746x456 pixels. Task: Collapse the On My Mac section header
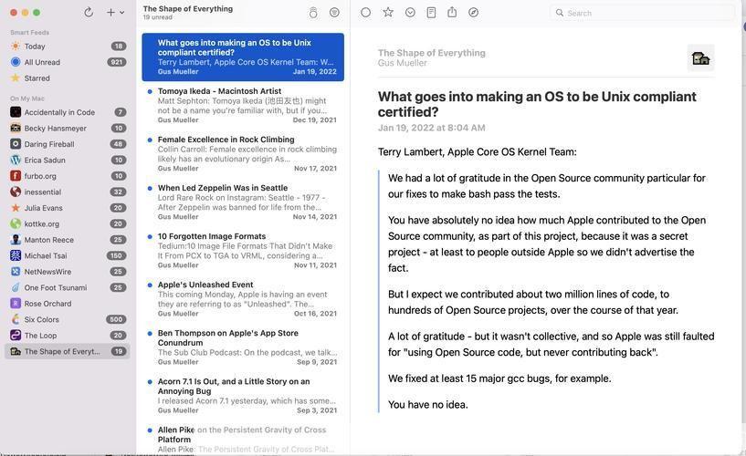pyautogui.click(x=27, y=98)
